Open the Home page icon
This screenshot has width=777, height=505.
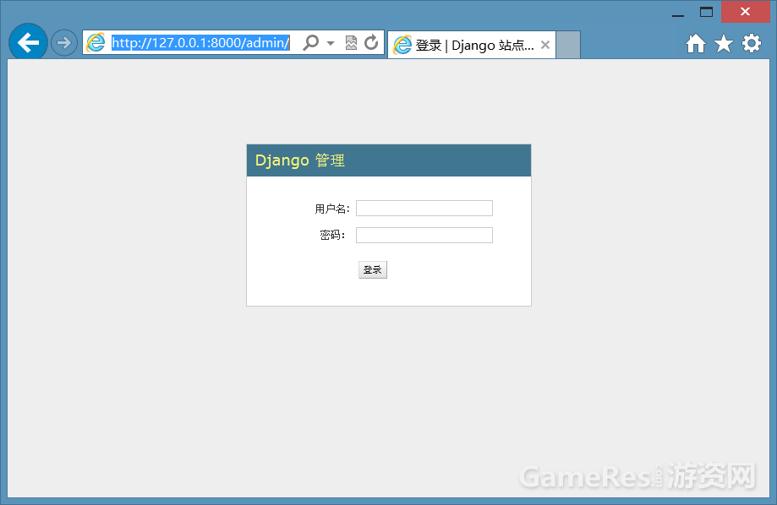click(x=696, y=44)
